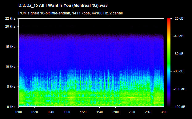192x119 pixels.
Task: Click the 10 kHz frequency axis label
Action: tap(10, 67)
